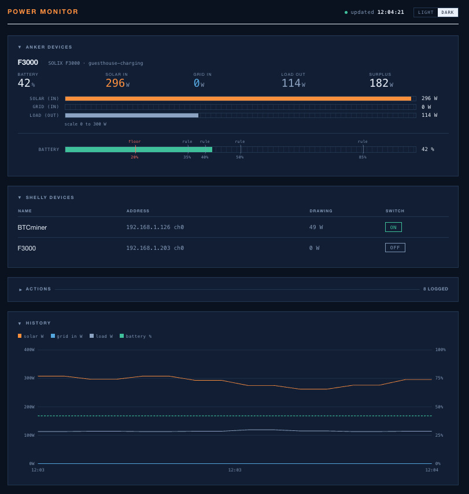Click the orange solar W legend swatch
The height and width of the screenshot is (494, 469).
tap(20, 336)
